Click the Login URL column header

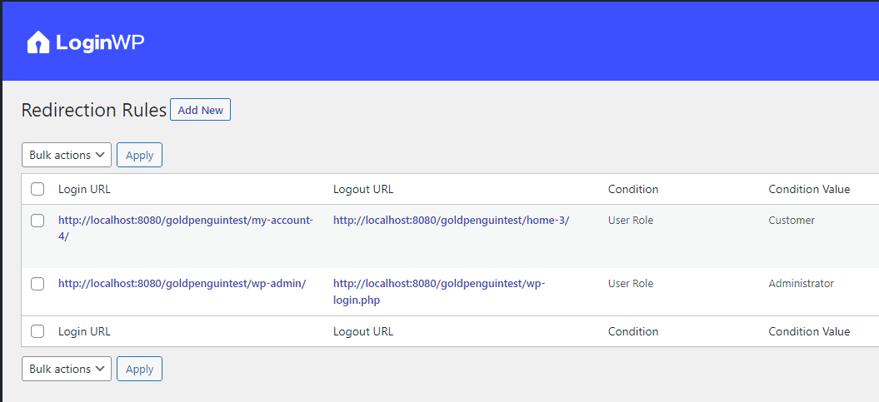point(84,189)
